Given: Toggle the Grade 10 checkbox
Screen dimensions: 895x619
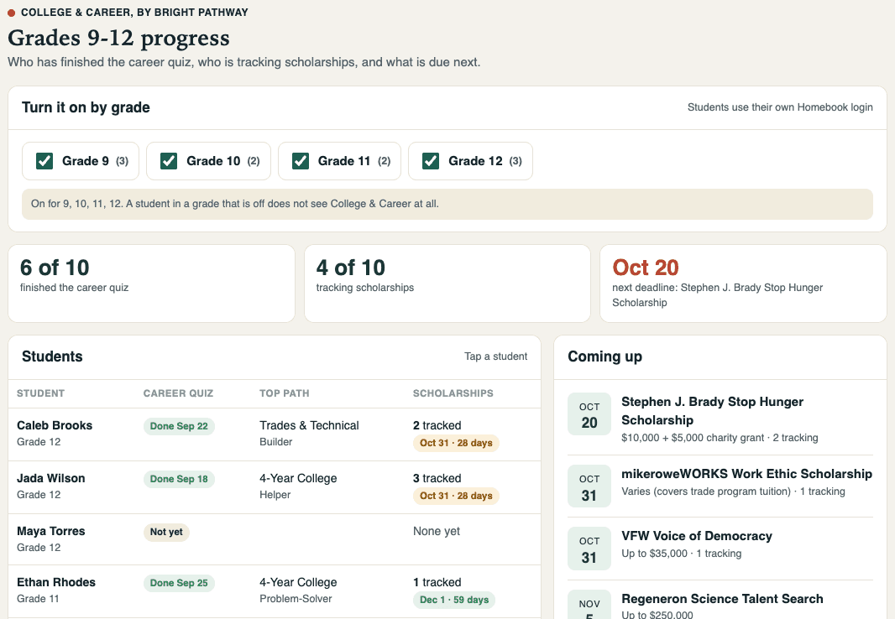Looking at the screenshot, I should coord(169,161).
